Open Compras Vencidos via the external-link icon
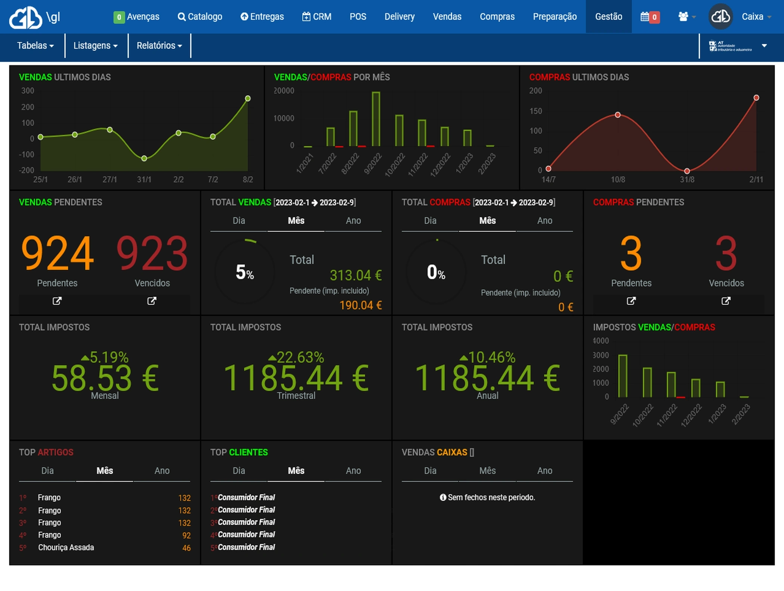784x591 pixels. (726, 301)
